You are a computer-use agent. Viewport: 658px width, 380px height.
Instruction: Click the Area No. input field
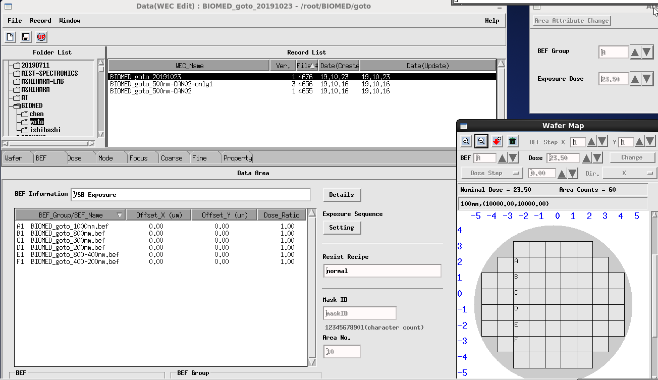[342, 351]
